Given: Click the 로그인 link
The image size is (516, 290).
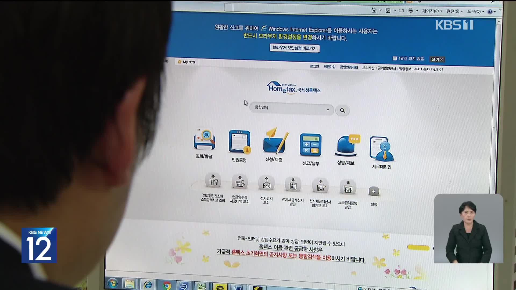Looking at the screenshot, I should [314, 66].
